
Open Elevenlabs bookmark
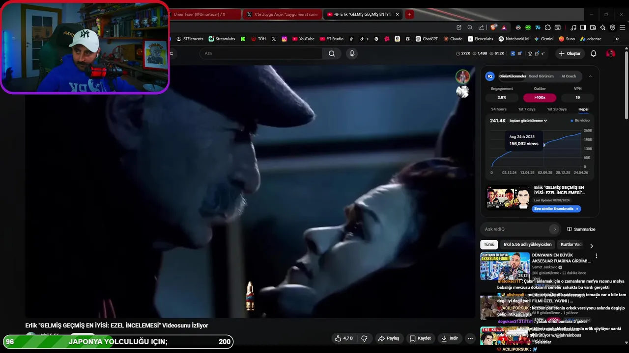[x=481, y=39]
